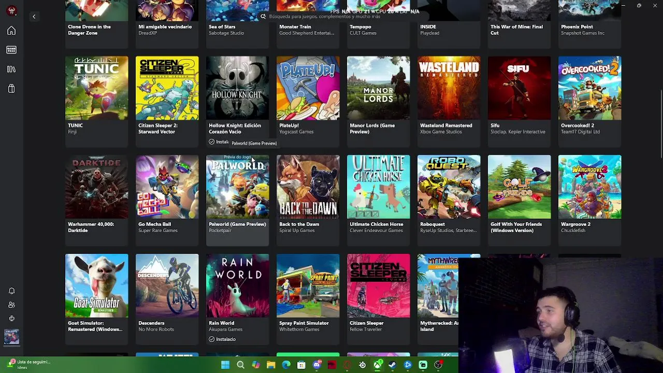Open the Roboquest cover
The height and width of the screenshot is (373, 663).
(449, 187)
